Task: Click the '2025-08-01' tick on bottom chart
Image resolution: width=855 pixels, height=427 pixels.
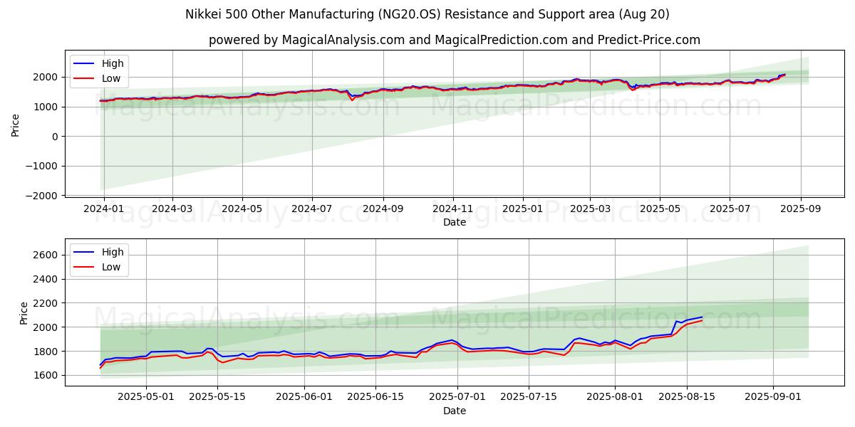Action: 614,399
